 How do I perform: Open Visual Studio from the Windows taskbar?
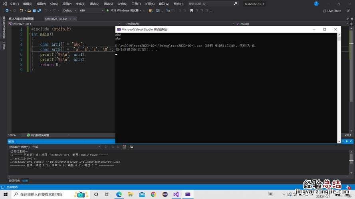pos(176,194)
